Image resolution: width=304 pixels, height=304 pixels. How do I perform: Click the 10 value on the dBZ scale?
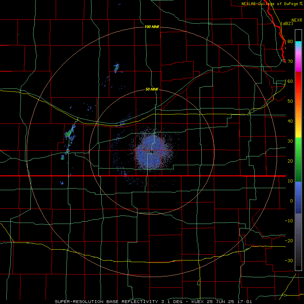point(290,181)
